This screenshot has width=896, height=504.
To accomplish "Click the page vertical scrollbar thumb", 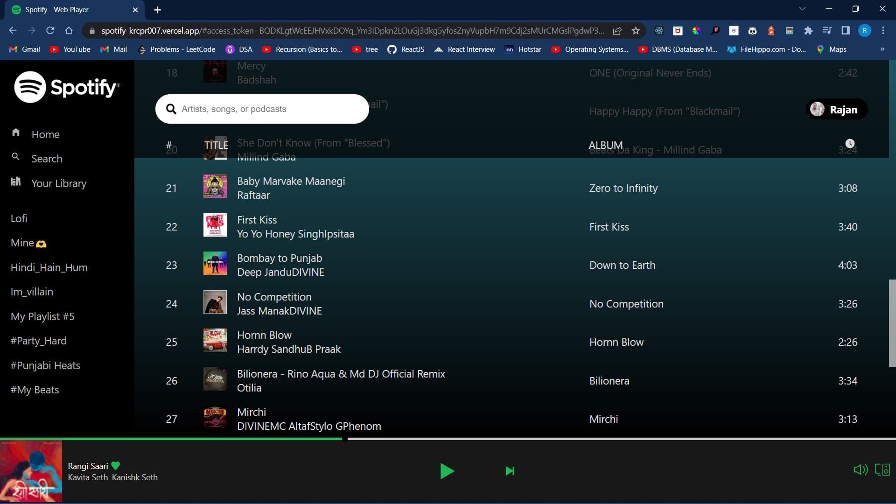I will (892, 323).
